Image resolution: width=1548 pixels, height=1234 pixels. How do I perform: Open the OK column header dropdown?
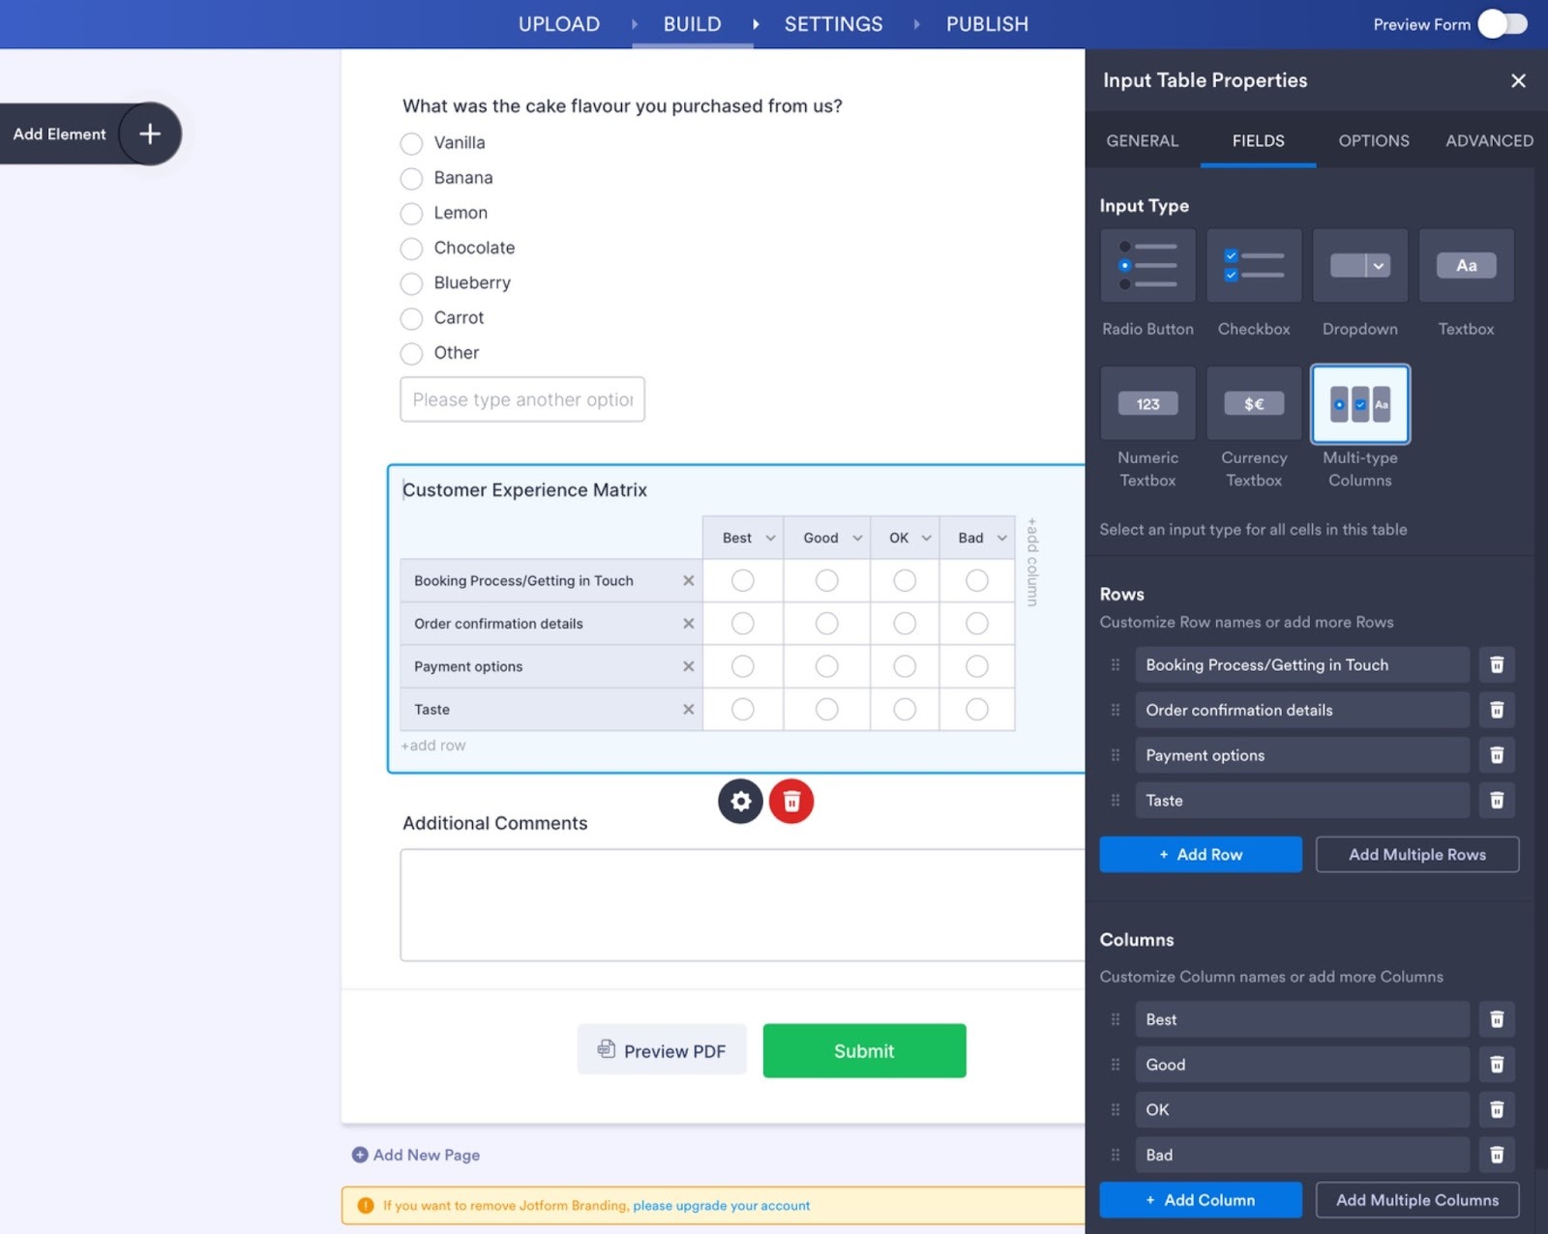pos(926,538)
